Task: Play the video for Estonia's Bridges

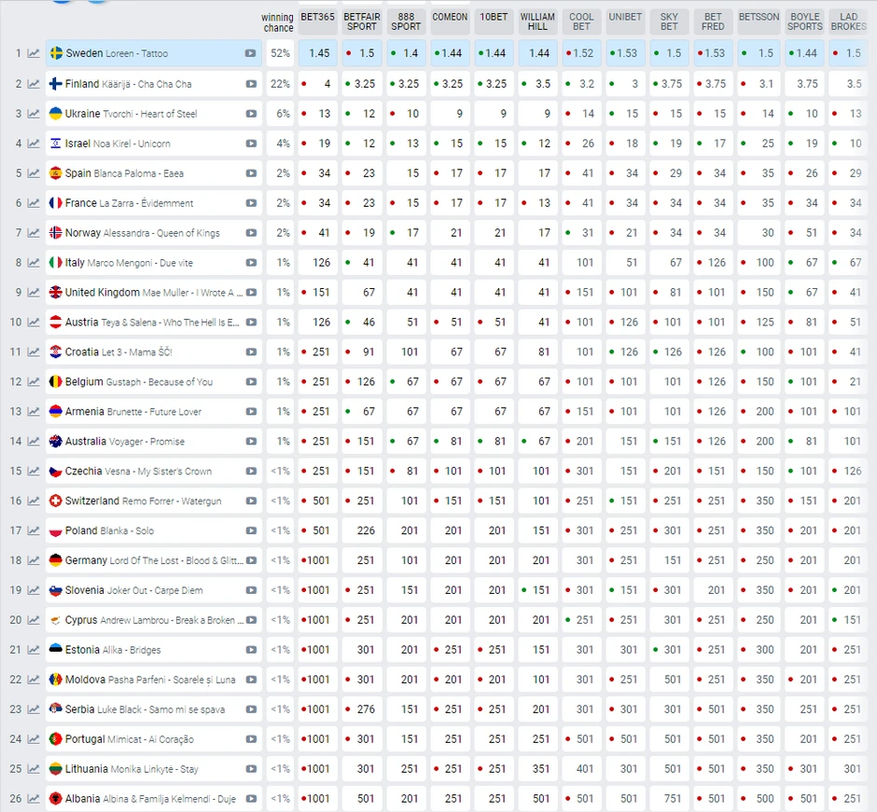Action: [x=251, y=650]
